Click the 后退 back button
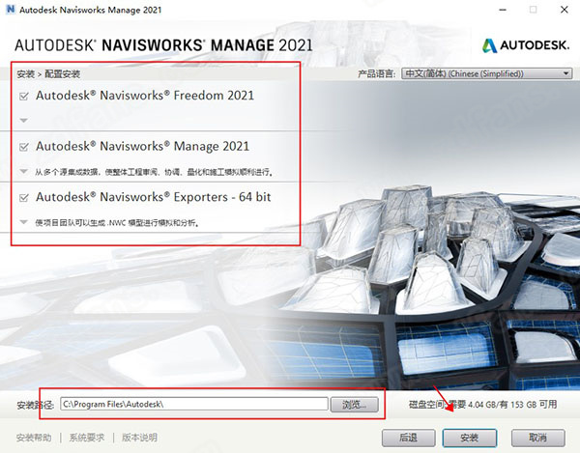Image resolution: width=580 pixels, height=453 pixels. (408, 438)
